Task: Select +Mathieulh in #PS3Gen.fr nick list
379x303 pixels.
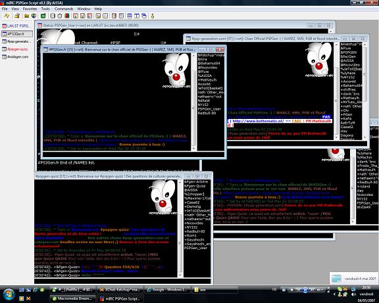Action: (207, 80)
